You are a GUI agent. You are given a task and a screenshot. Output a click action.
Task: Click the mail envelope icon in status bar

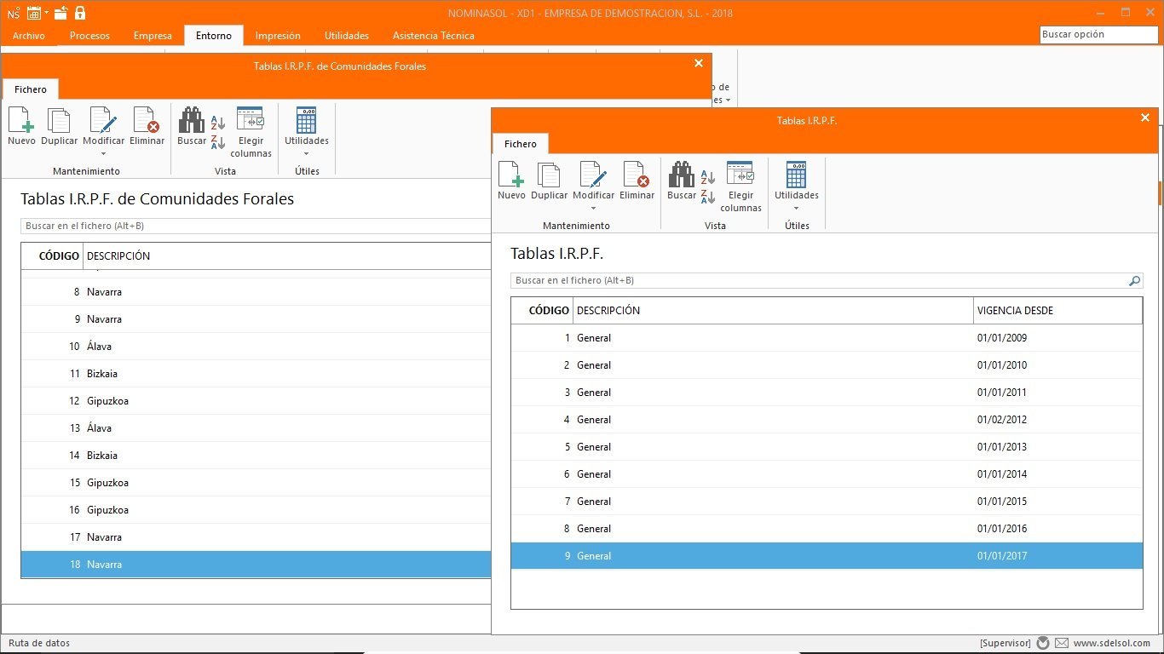1062,643
